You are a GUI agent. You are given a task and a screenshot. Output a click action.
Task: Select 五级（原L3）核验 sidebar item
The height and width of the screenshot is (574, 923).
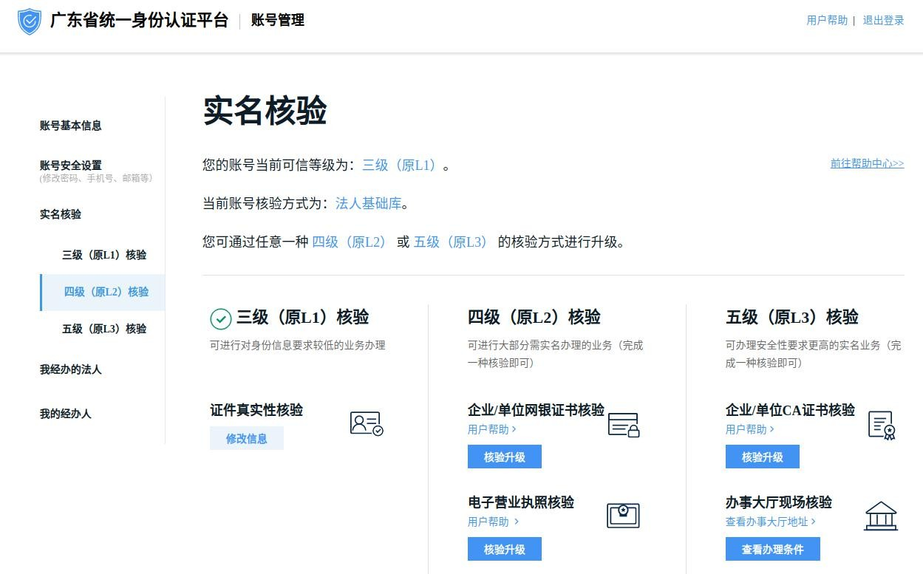click(x=104, y=329)
